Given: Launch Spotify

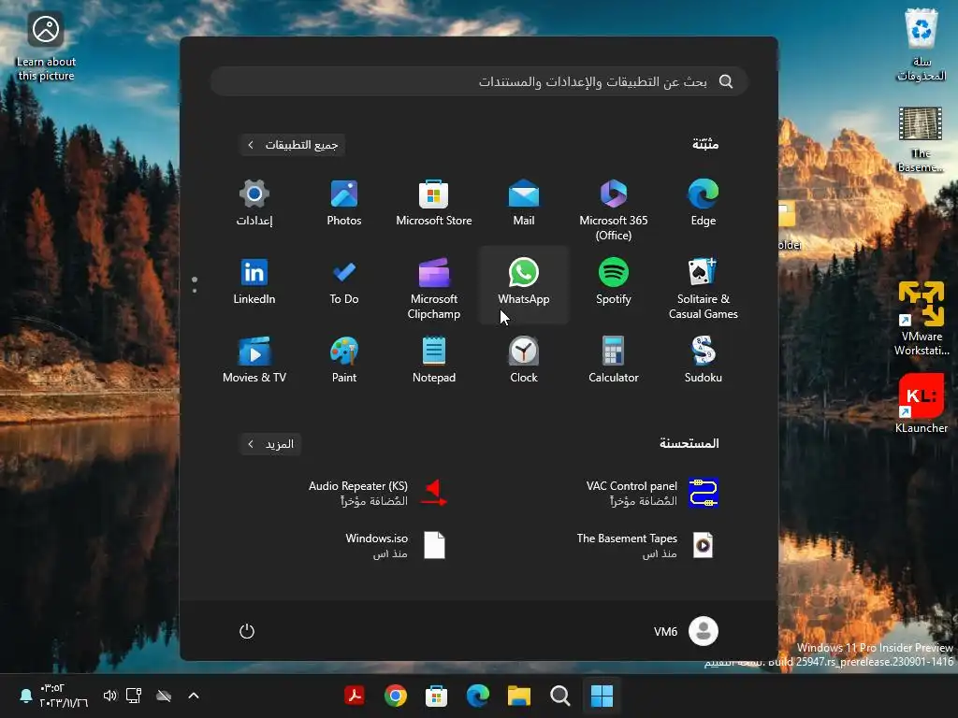Looking at the screenshot, I should 614,282.
